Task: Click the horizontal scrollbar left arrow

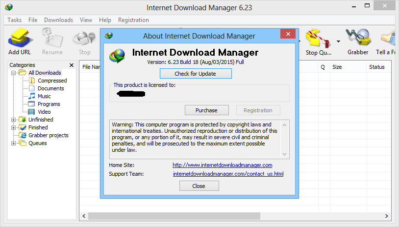Action: (84, 216)
